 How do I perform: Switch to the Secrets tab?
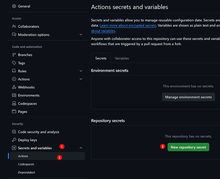pyautogui.click(x=101, y=58)
